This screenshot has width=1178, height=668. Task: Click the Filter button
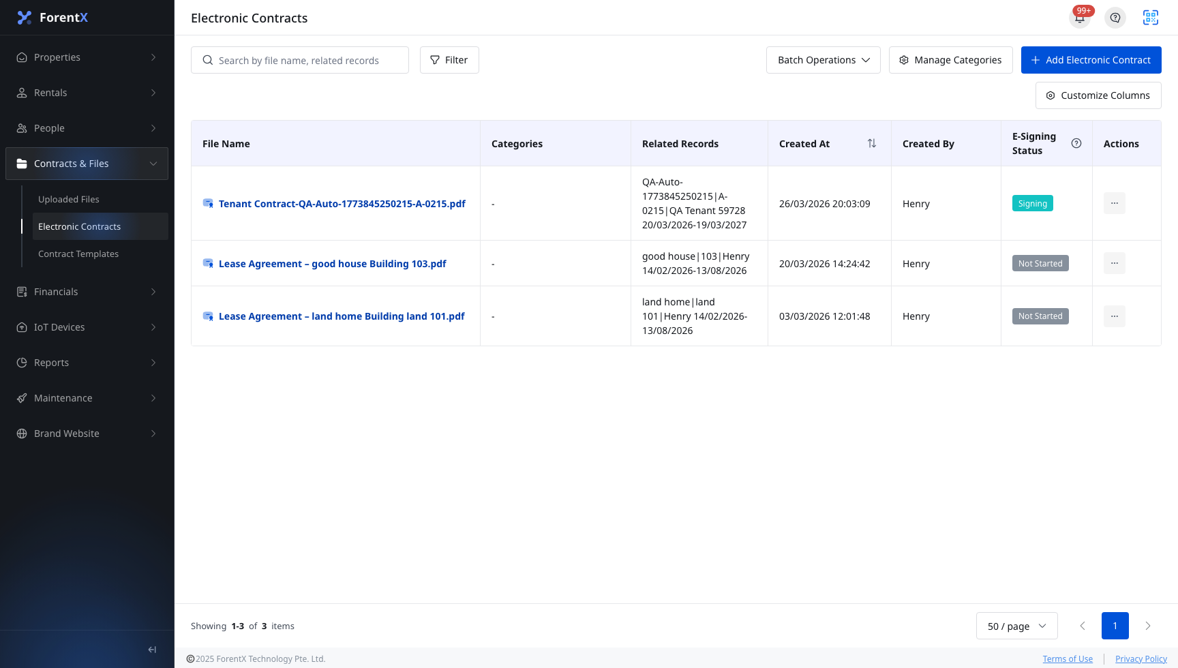[449, 60]
